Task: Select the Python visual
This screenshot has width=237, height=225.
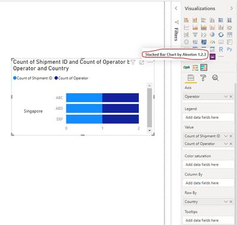Action: click(229, 50)
